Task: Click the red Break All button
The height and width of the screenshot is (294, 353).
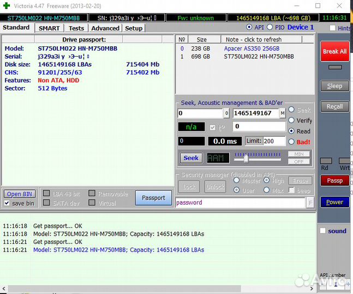Action: coord(335,51)
